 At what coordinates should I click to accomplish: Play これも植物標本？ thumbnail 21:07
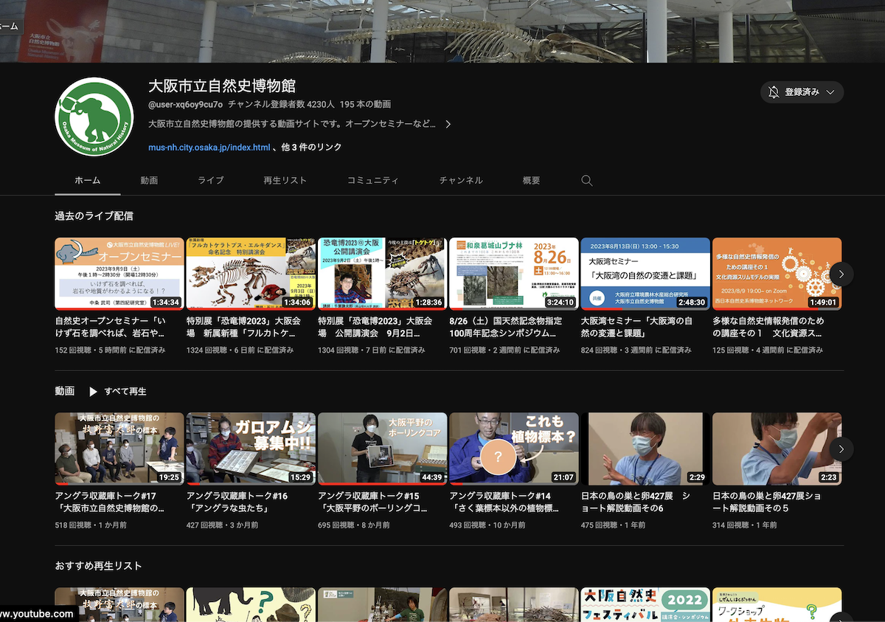pos(513,449)
